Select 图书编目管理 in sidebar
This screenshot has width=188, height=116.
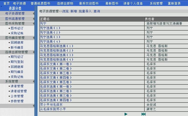tap(15, 38)
